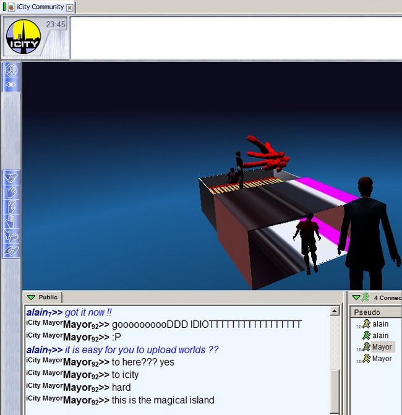Click the 23:45 clock display
402x415 pixels.
coord(56,24)
